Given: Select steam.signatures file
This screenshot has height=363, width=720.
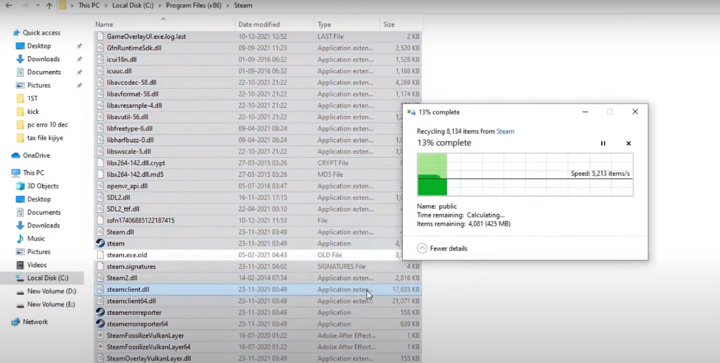Looking at the screenshot, I should click(131, 267).
